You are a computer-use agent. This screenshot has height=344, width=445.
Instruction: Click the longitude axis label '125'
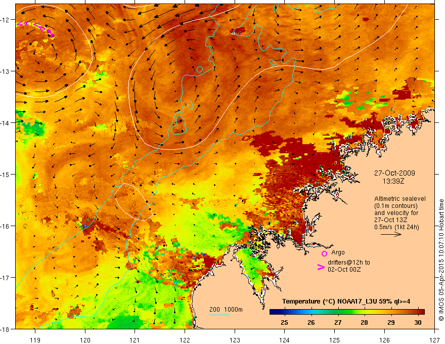tap(335, 340)
